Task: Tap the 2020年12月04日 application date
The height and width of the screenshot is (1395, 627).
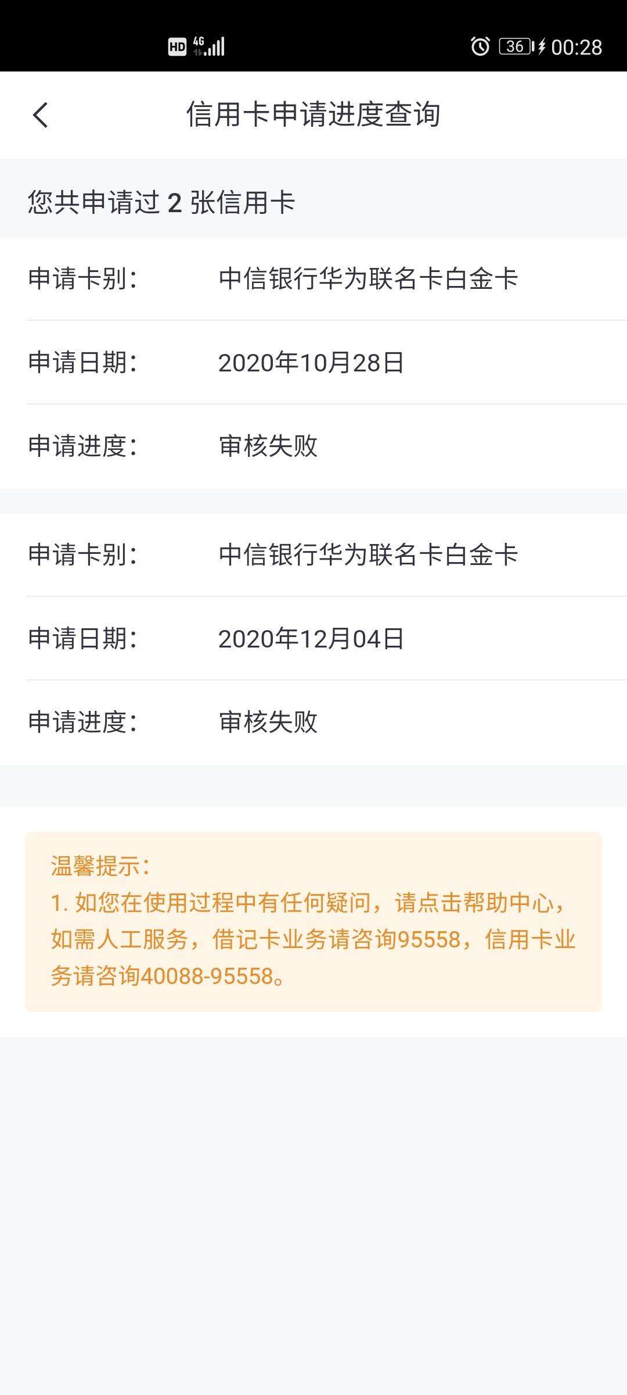Action: (311, 639)
